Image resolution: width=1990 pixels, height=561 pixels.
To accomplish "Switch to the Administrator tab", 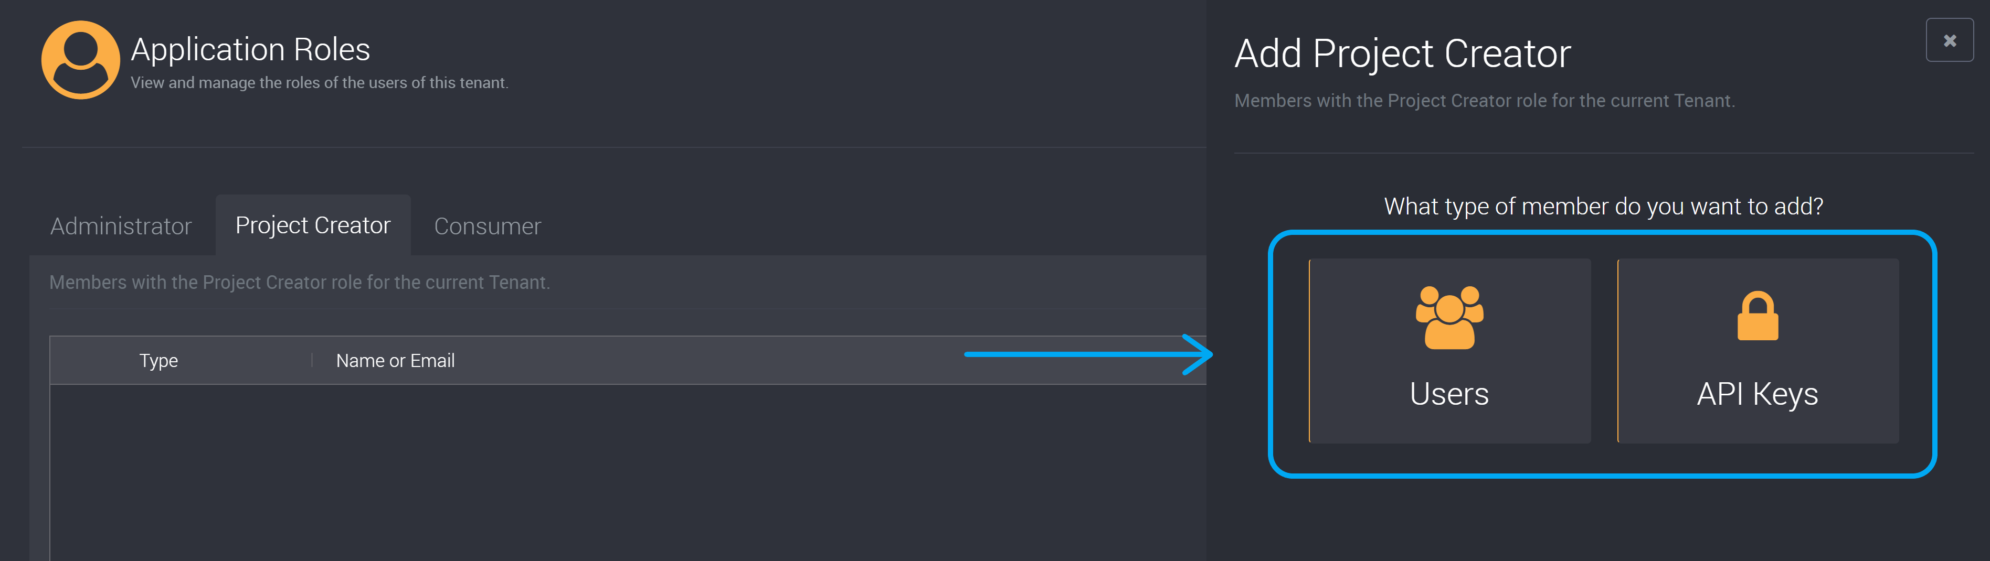I will [121, 226].
